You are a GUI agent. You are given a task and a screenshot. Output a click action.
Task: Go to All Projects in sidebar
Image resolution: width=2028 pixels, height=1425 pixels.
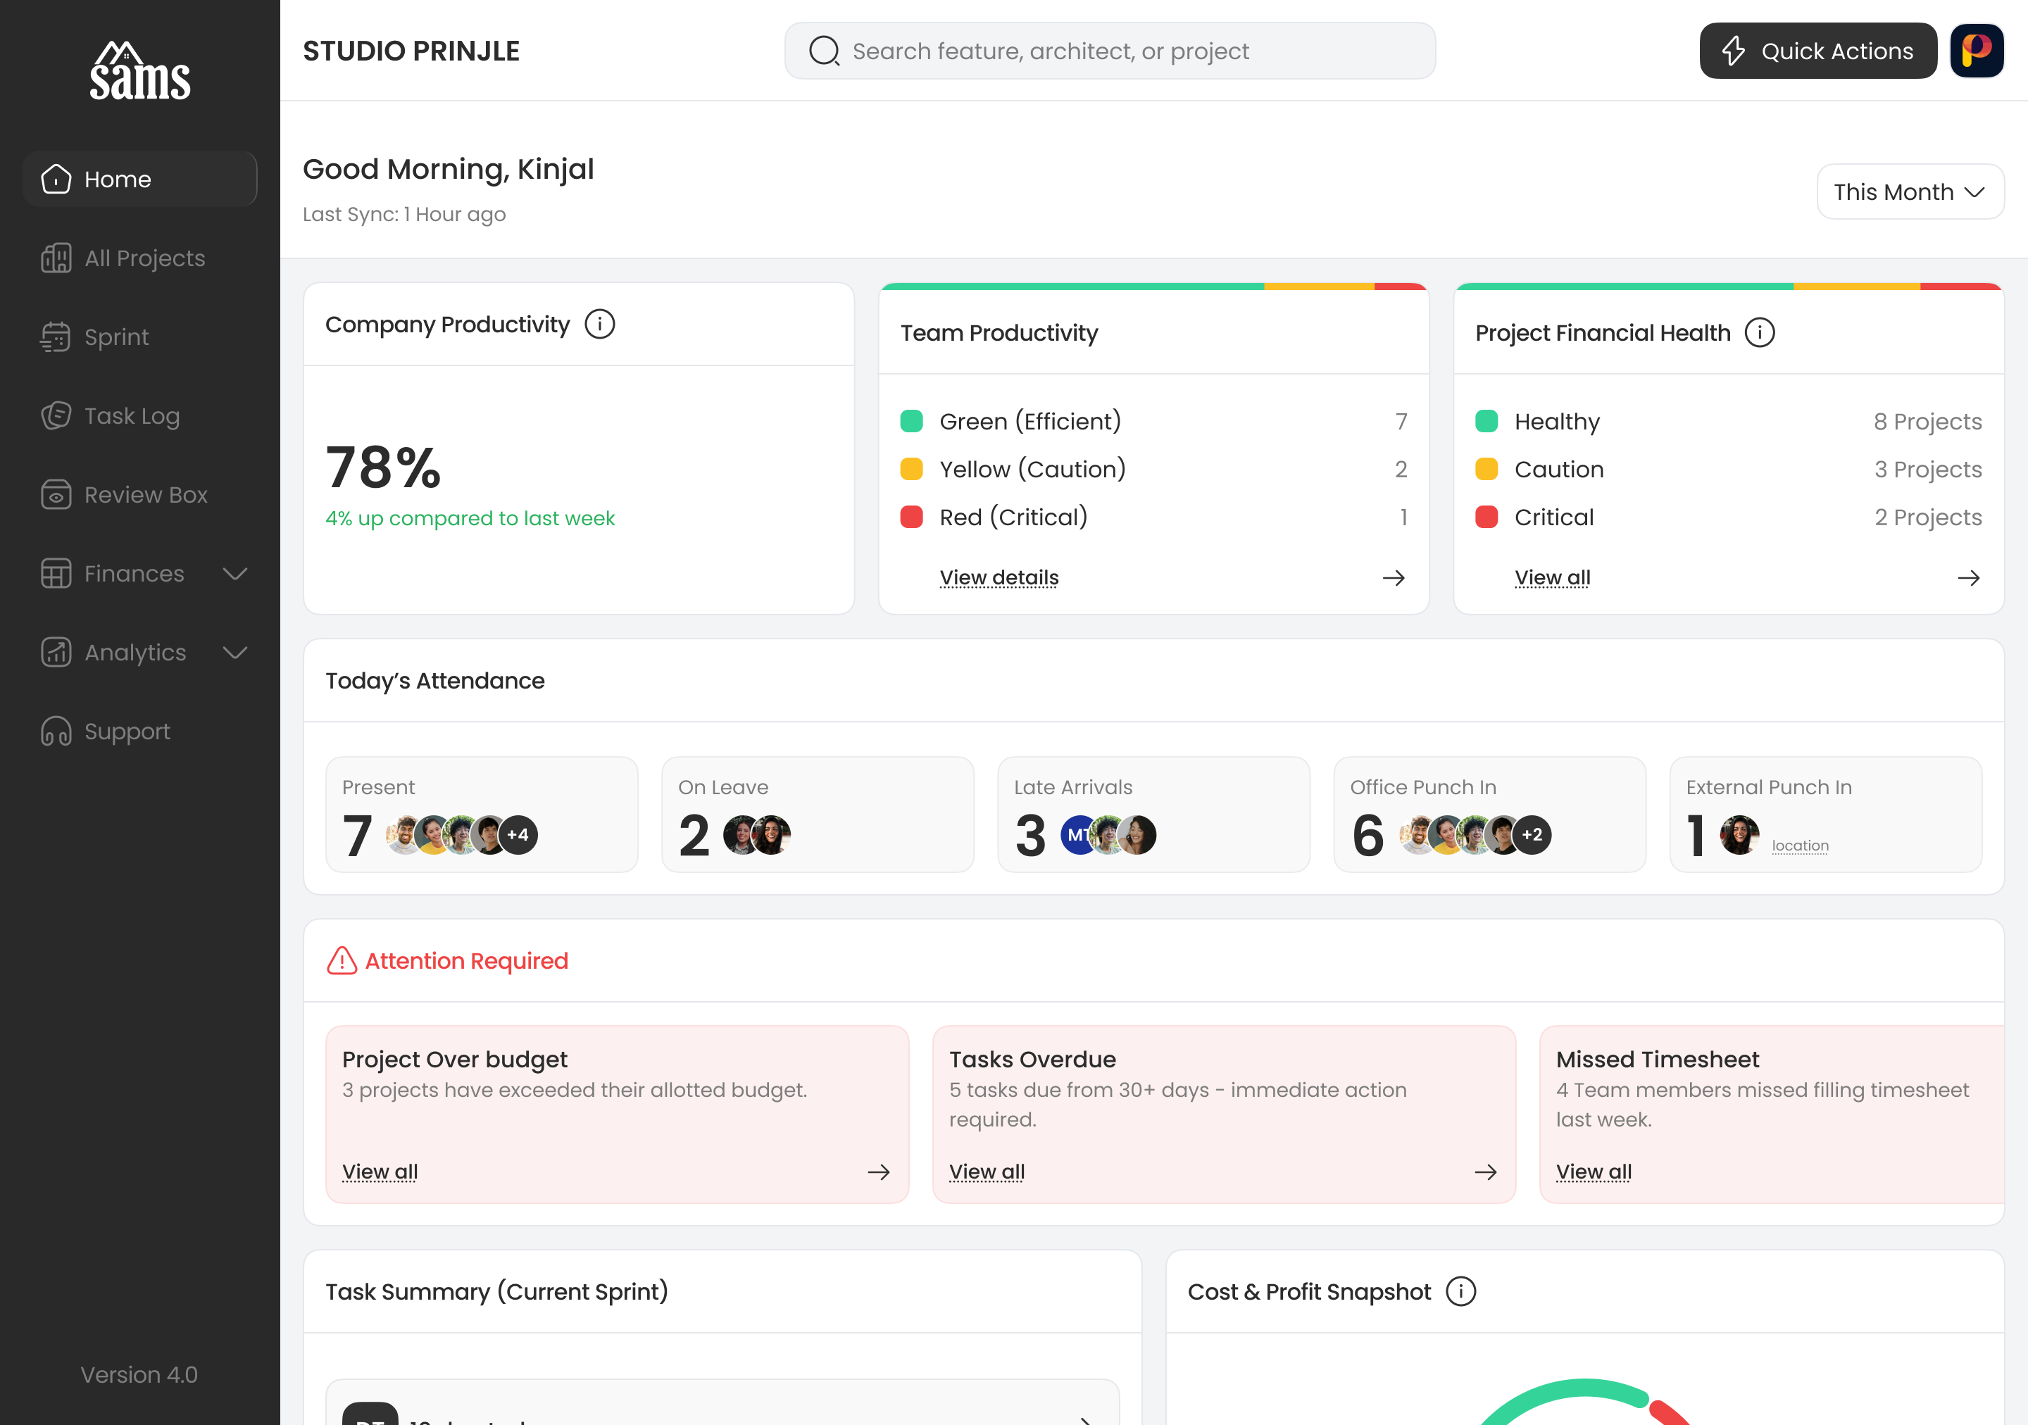tap(144, 258)
